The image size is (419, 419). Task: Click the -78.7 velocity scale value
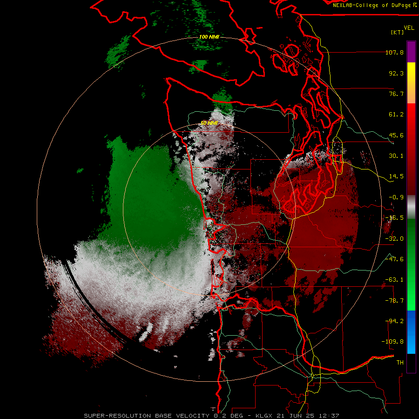tap(394, 301)
